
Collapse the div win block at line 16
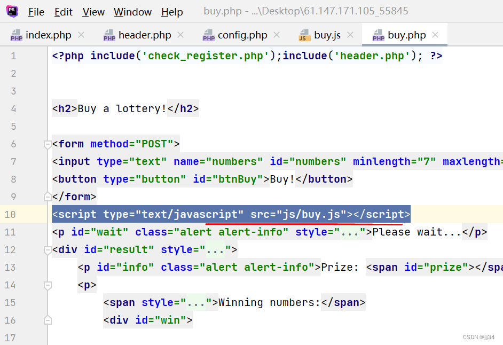pyautogui.click(x=48, y=320)
